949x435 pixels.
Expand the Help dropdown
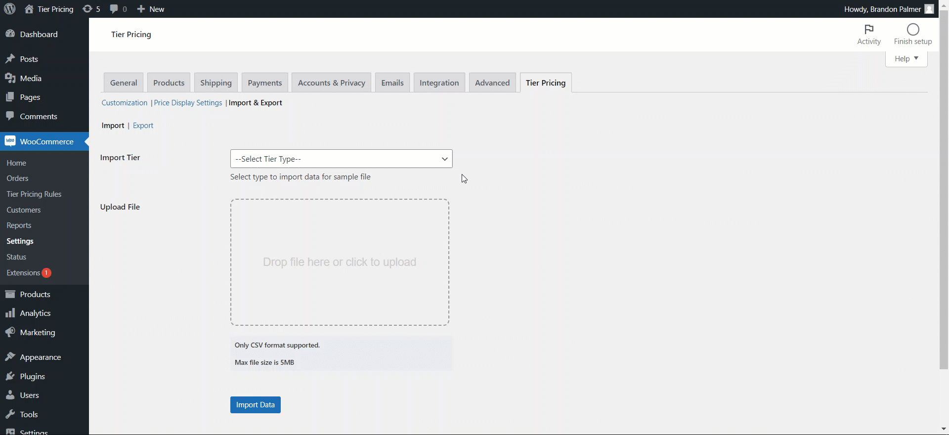click(x=906, y=58)
